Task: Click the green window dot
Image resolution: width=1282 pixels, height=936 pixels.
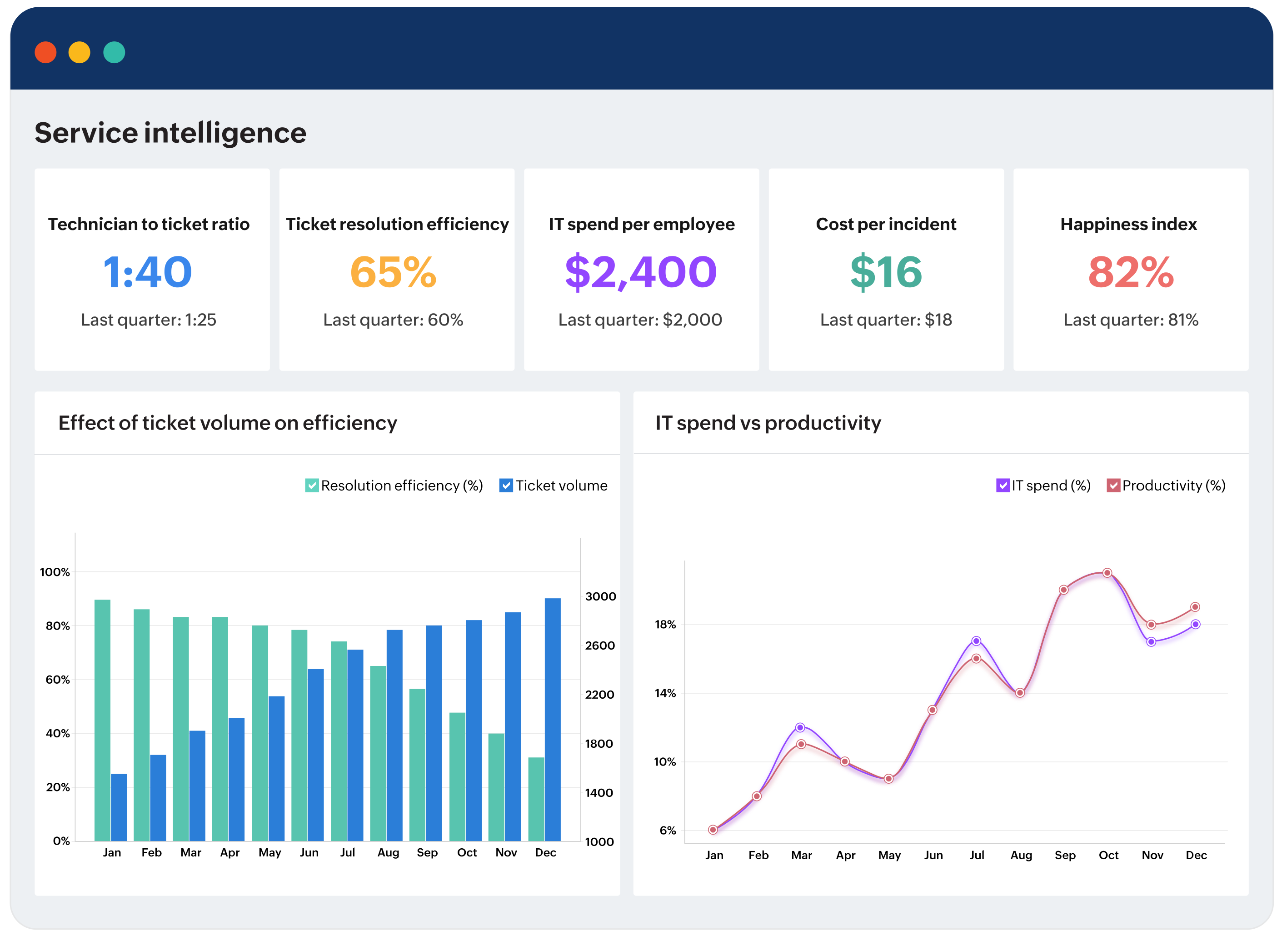Action: coord(114,52)
